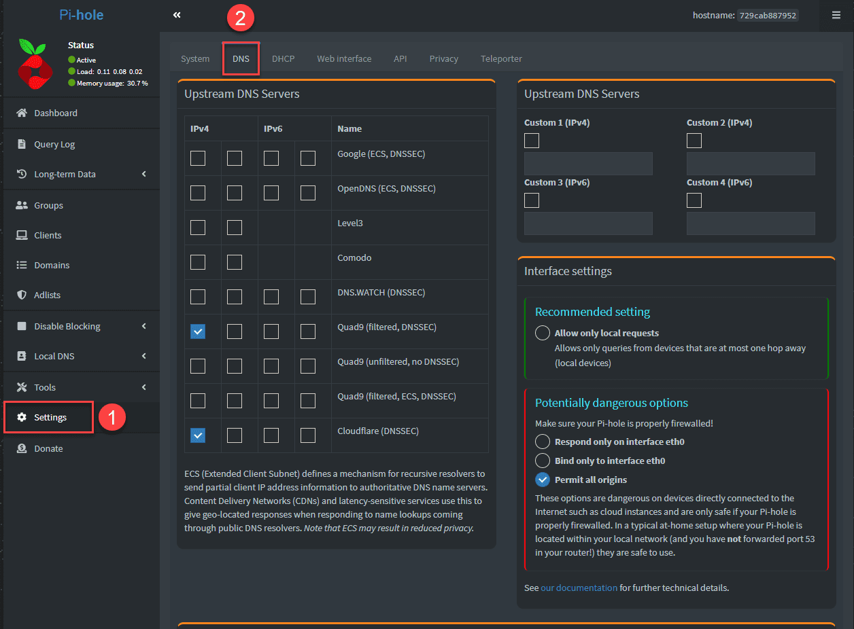Click the Custom 2 (IPv4) address field
Image resolution: width=854 pixels, height=629 pixels.
[x=751, y=164]
